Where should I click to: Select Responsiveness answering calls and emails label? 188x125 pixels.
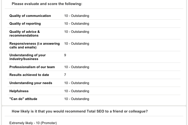pos(34,45)
